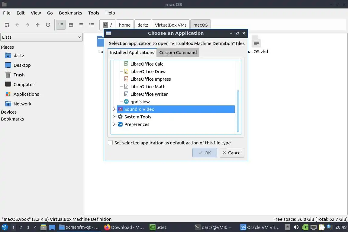Switch to workspace 3

28,227
